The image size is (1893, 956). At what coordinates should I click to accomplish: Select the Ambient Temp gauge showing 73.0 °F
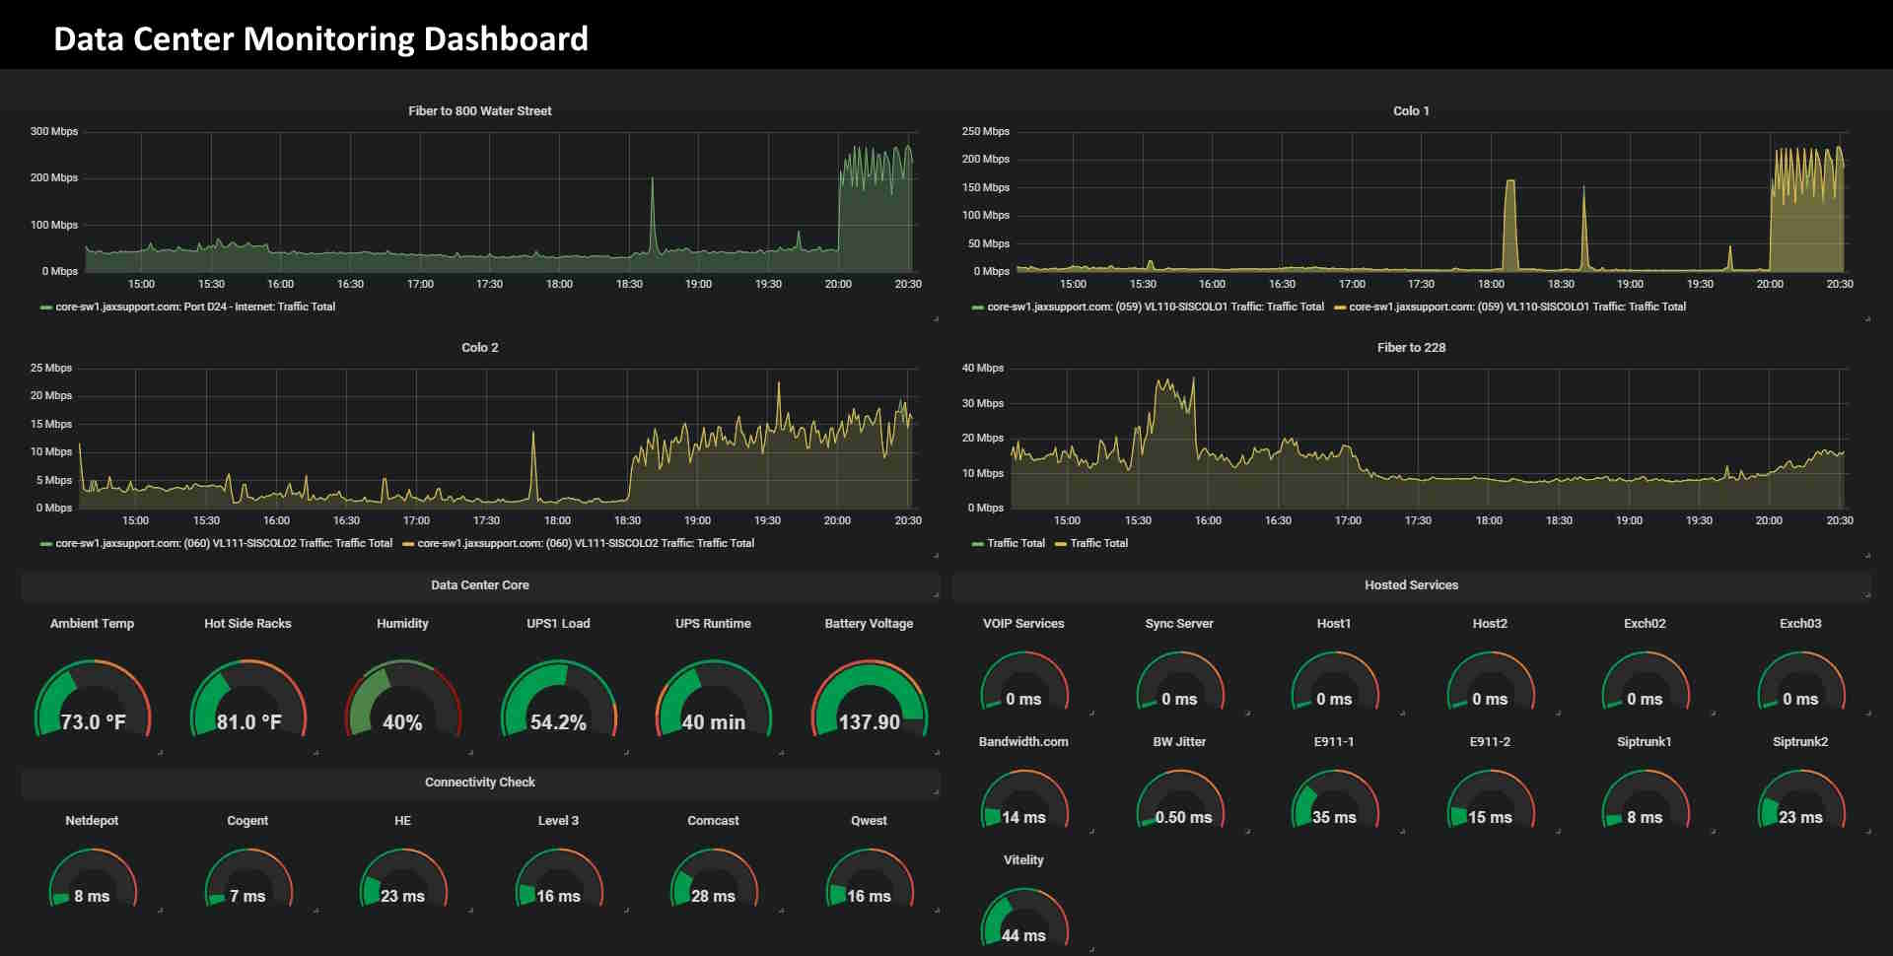pos(93,700)
